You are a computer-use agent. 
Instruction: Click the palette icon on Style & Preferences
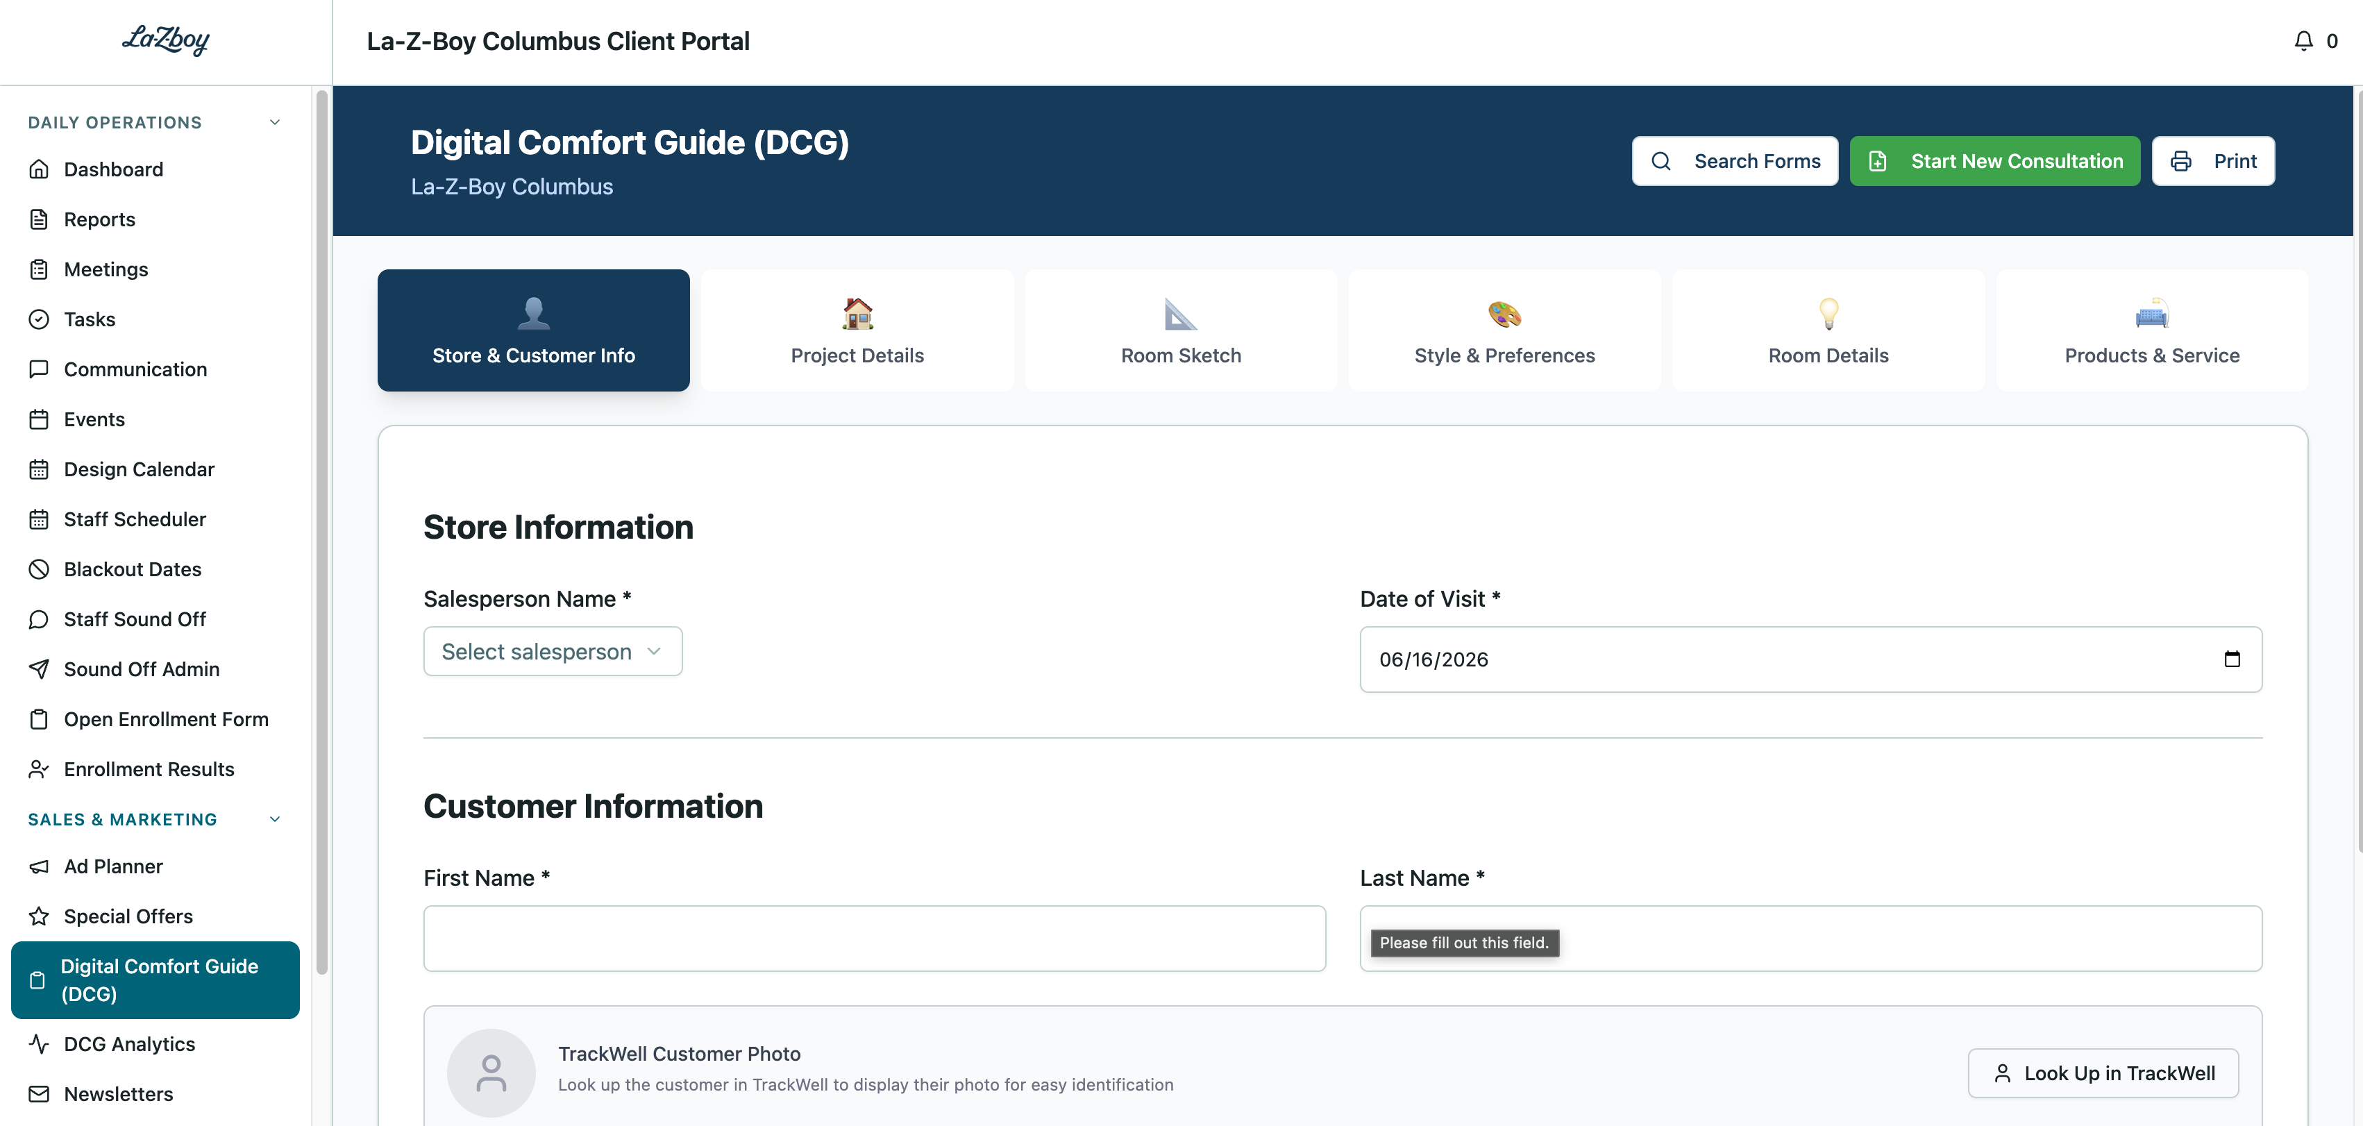[x=1504, y=314]
